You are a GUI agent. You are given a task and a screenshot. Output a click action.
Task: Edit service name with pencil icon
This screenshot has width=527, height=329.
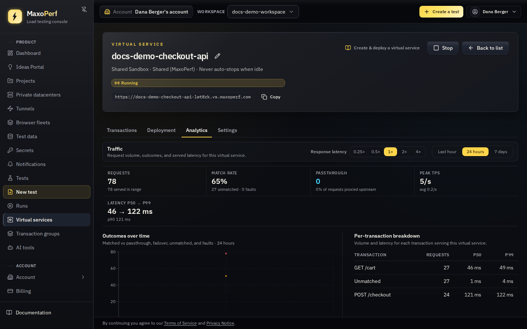pyautogui.click(x=217, y=56)
